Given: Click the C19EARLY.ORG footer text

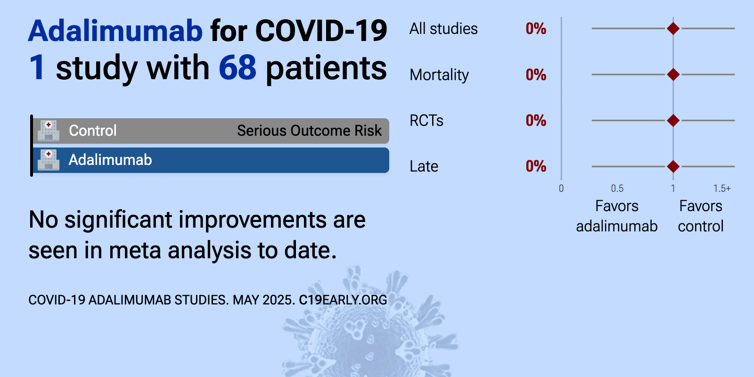Looking at the screenshot, I should click(x=343, y=300).
